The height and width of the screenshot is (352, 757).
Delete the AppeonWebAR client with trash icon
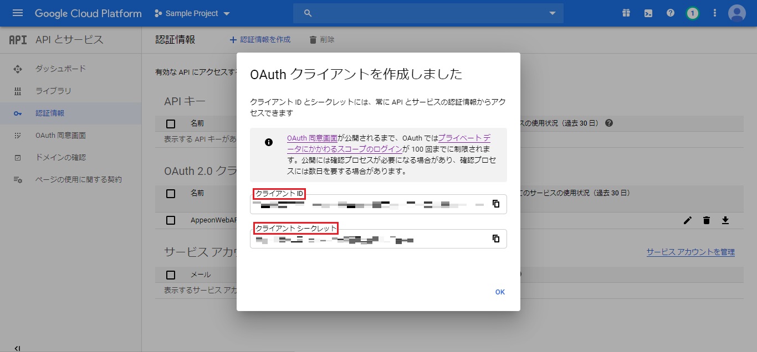point(706,220)
